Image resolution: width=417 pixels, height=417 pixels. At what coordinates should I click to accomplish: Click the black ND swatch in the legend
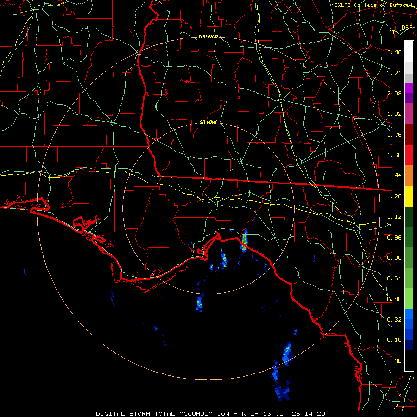tap(409, 360)
